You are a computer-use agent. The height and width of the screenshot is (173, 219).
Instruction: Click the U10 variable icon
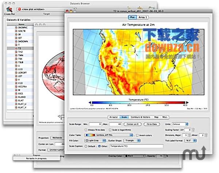(x=16, y=69)
